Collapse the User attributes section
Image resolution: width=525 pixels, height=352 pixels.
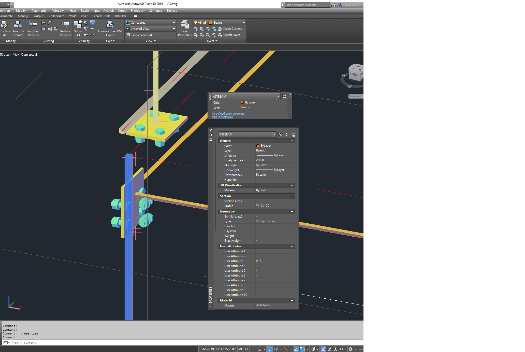point(292,246)
